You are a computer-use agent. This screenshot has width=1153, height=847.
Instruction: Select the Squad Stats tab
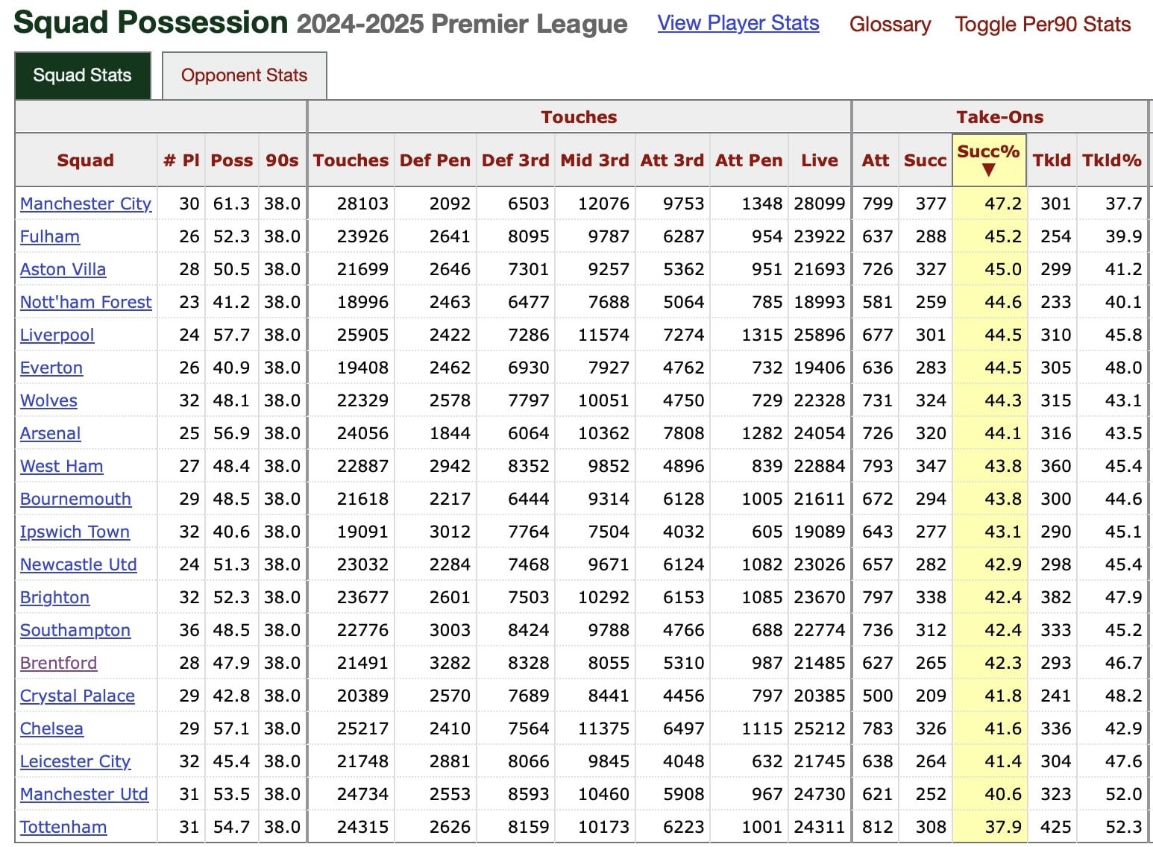pos(82,75)
